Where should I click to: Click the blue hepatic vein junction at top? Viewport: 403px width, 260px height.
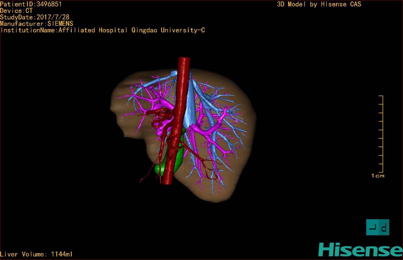point(173,73)
